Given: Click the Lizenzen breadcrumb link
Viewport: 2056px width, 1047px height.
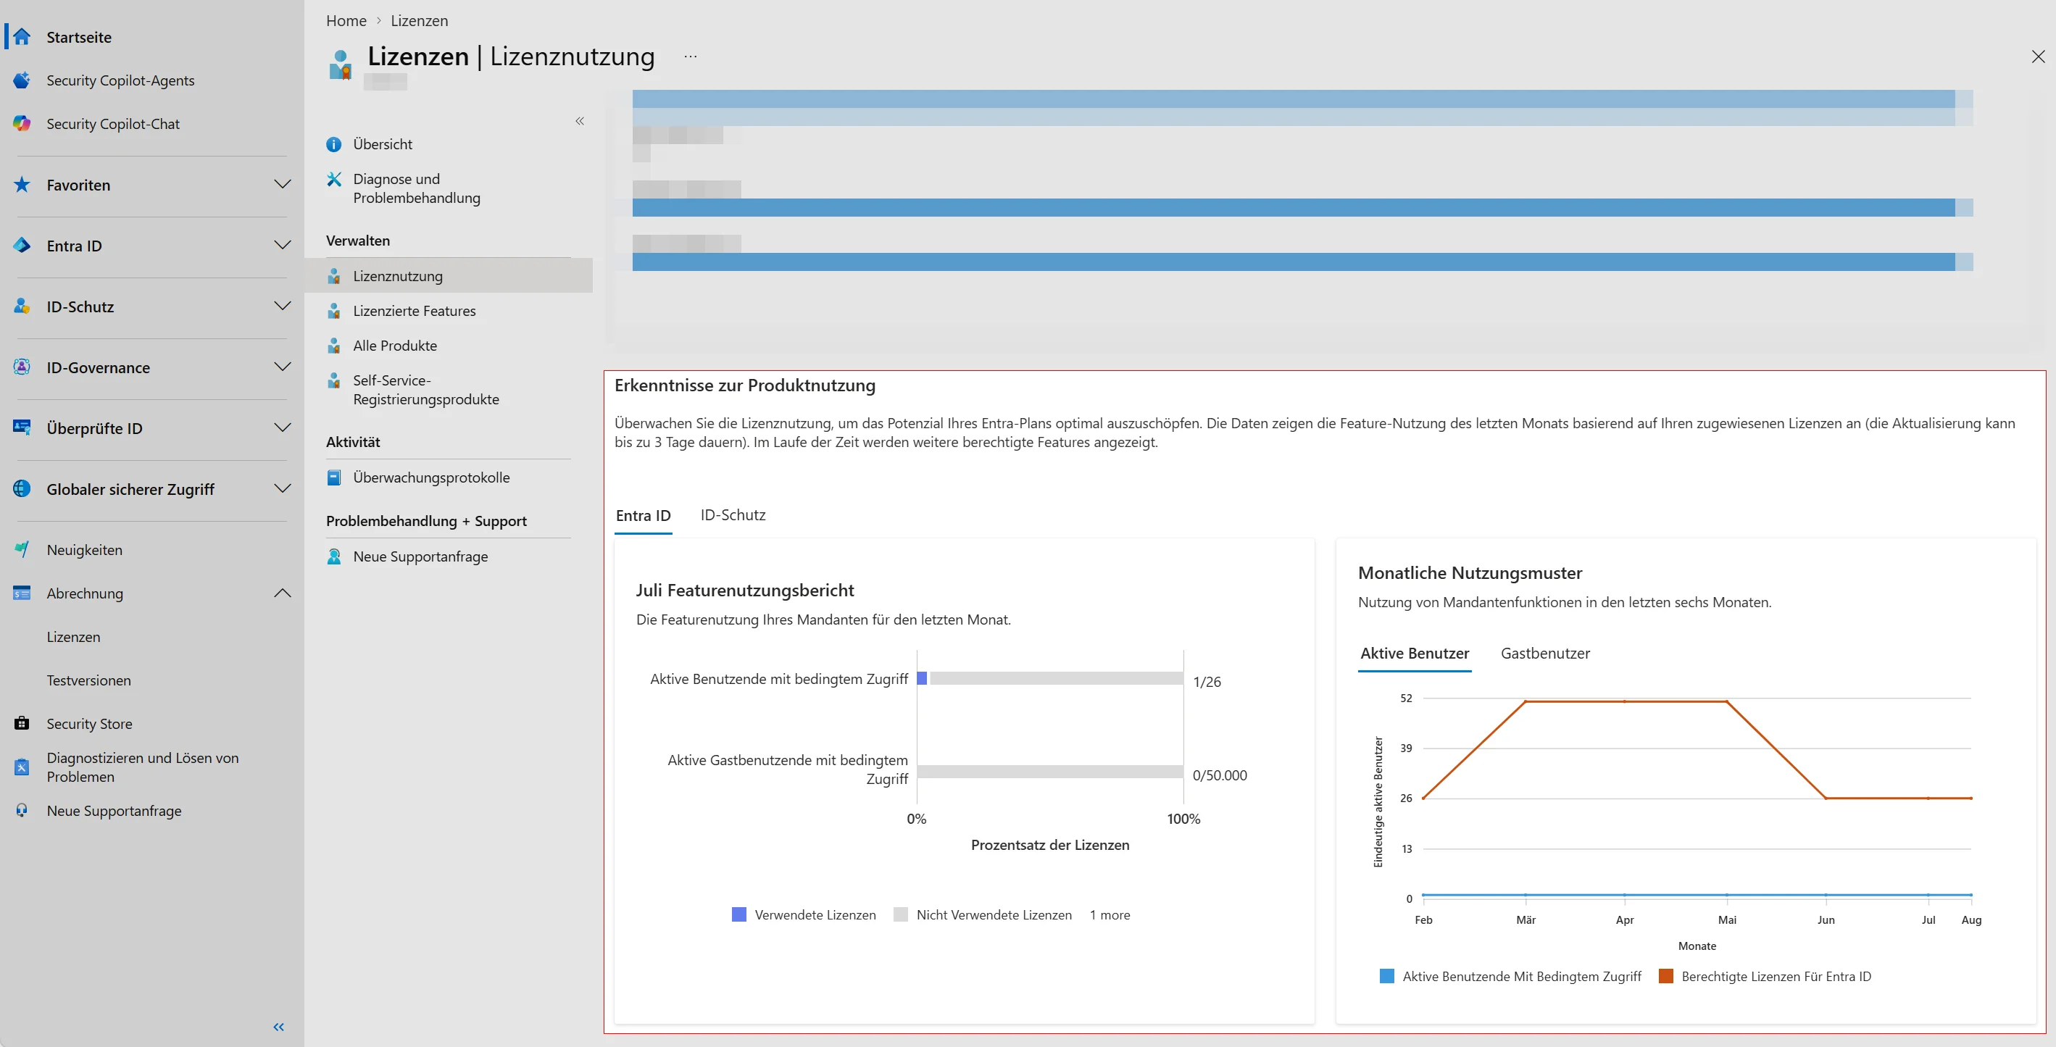Looking at the screenshot, I should pyautogui.click(x=419, y=21).
